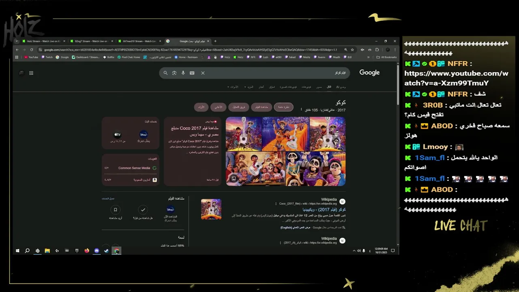
Task: Click Disney+ watch now icon
Action: (x=170, y=209)
